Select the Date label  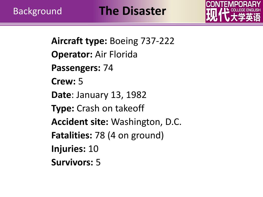(x=61, y=95)
